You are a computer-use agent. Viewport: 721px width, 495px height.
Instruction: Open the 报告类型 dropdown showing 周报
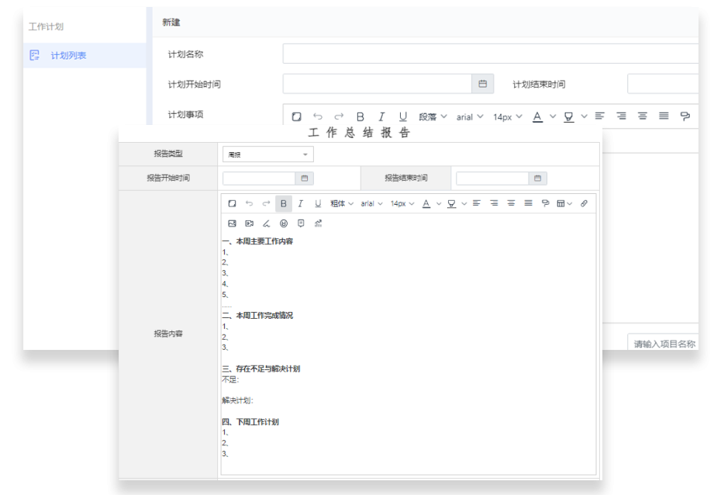tap(268, 154)
